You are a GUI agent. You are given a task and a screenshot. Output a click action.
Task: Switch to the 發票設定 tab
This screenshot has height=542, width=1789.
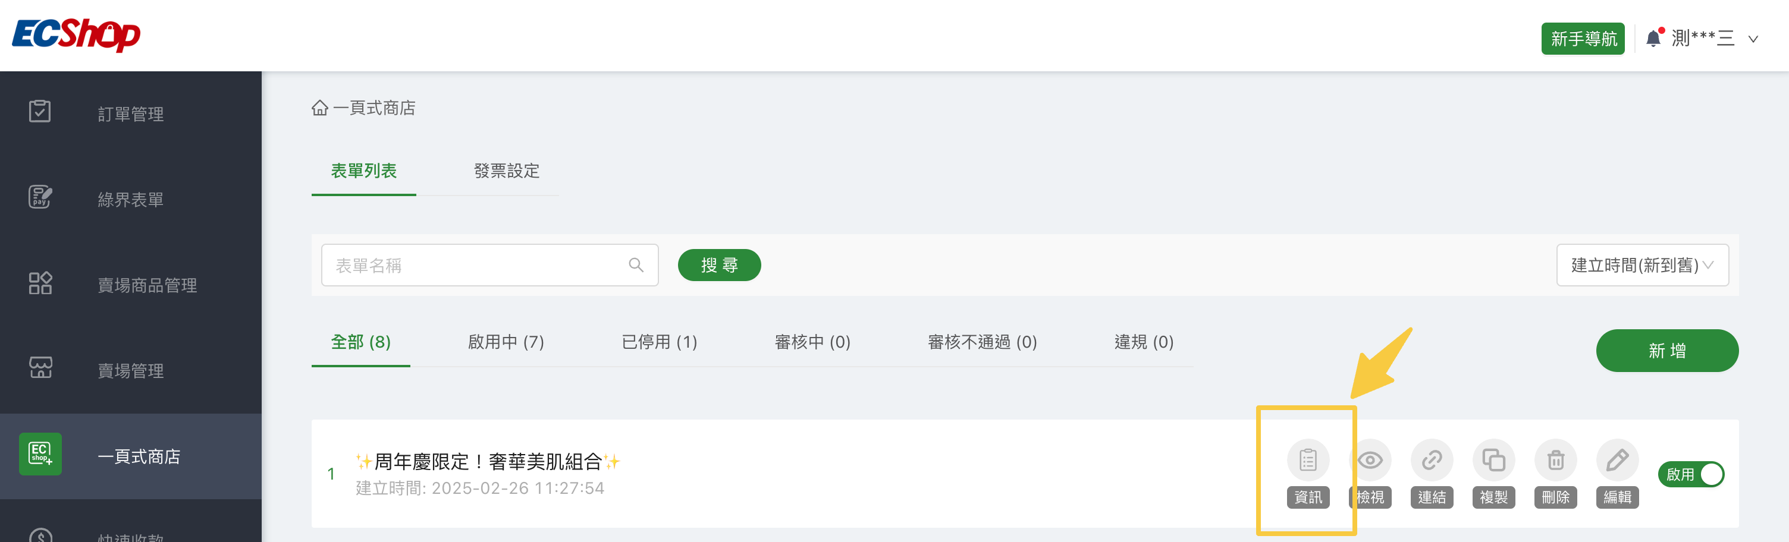(x=506, y=171)
